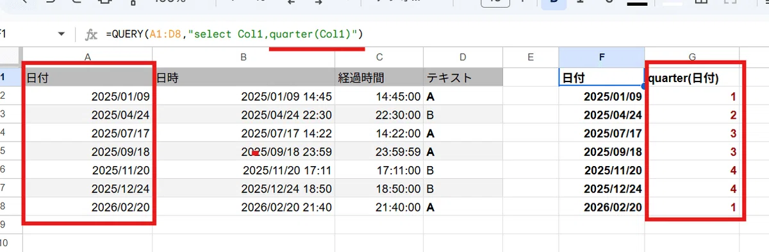Viewport: 769px width, 252px height.
Task: Select cell A8 with 2026/02/20
Action: [88, 208]
